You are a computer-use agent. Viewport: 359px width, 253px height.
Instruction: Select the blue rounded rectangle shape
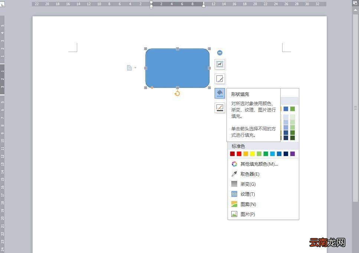click(177, 68)
